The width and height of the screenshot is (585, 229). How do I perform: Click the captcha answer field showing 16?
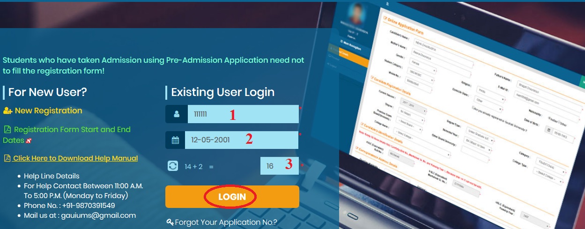(x=279, y=166)
